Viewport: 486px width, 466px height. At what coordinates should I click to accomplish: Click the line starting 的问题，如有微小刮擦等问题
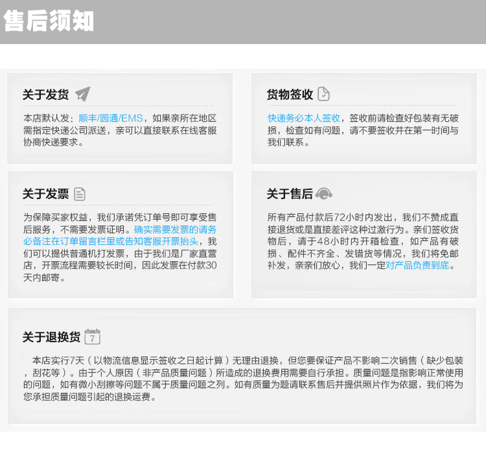(243, 384)
